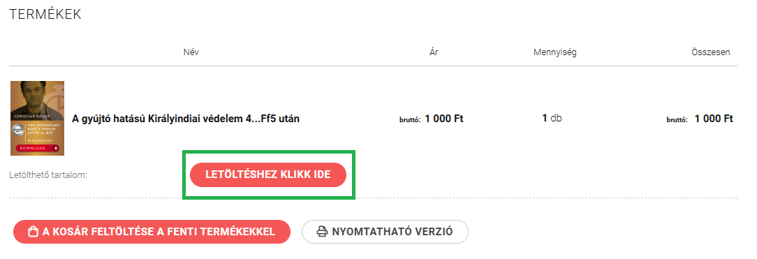Click the TERMÉKEK section heading
This screenshot has height=259, width=757.
[45, 15]
